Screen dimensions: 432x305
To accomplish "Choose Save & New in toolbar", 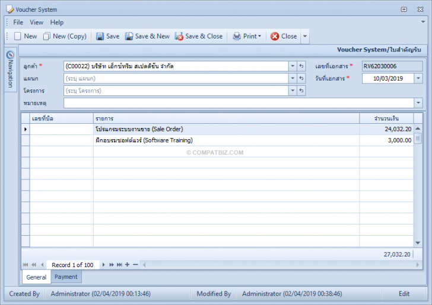I will click(147, 36).
